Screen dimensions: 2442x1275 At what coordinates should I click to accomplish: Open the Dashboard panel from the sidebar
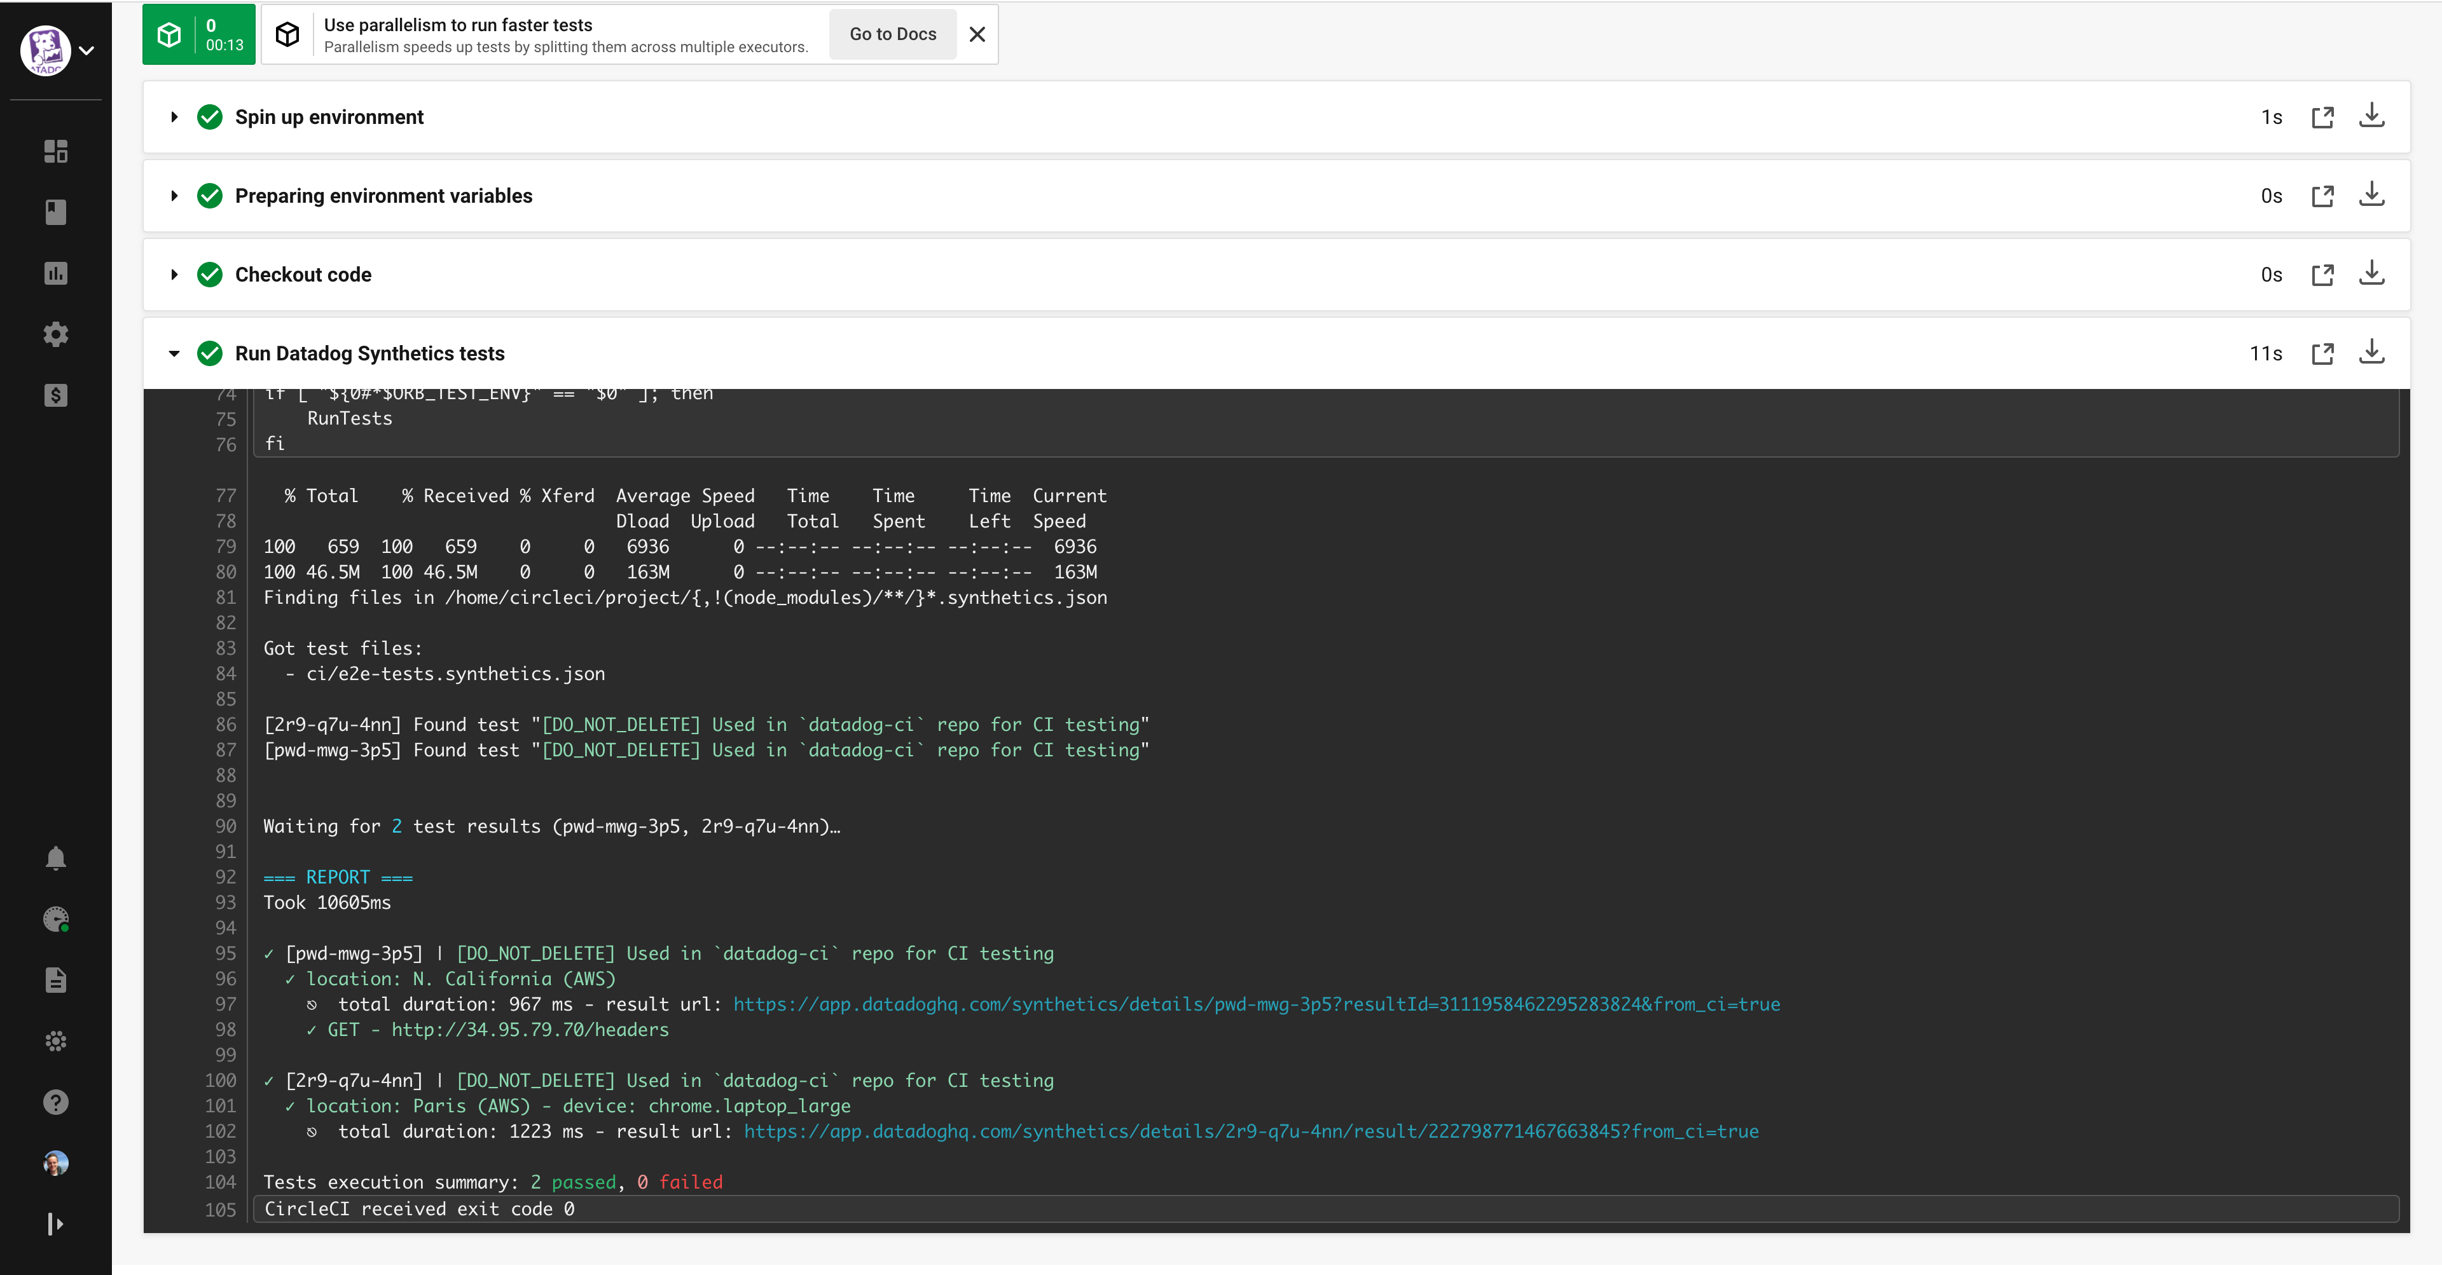coord(56,151)
